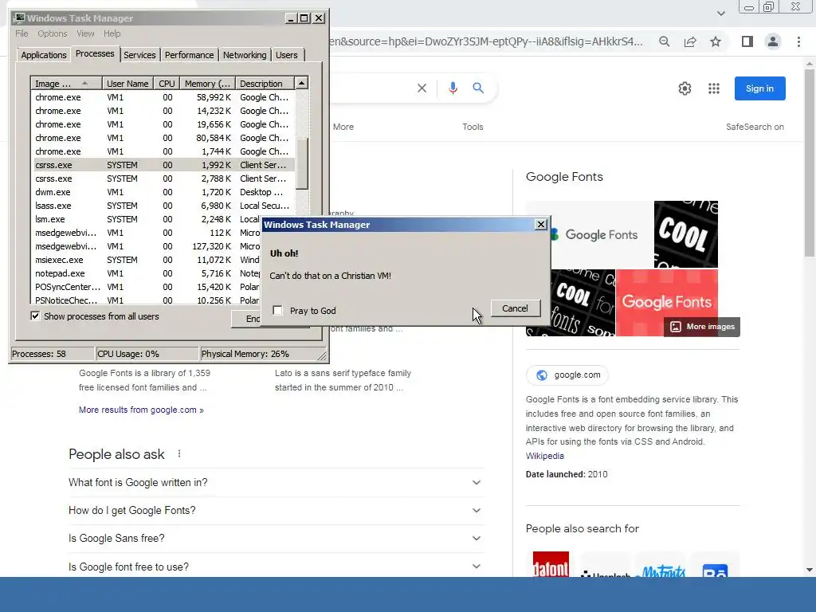Open Google settings gear icon
The image size is (816, 612).
click(685, 88)
